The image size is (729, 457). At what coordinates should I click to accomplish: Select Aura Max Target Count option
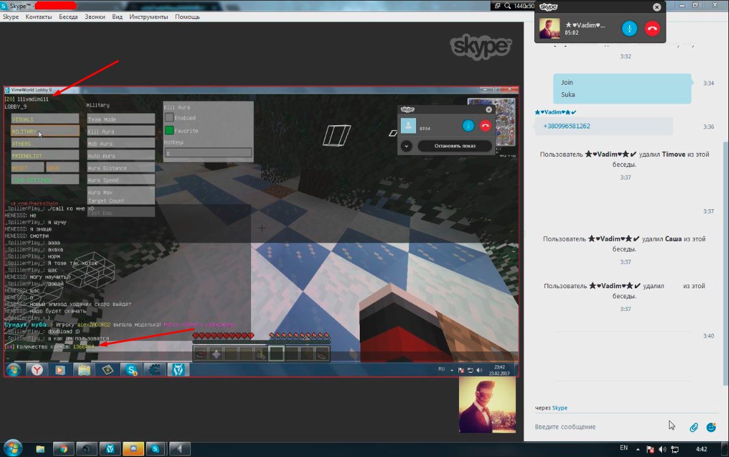121,196
